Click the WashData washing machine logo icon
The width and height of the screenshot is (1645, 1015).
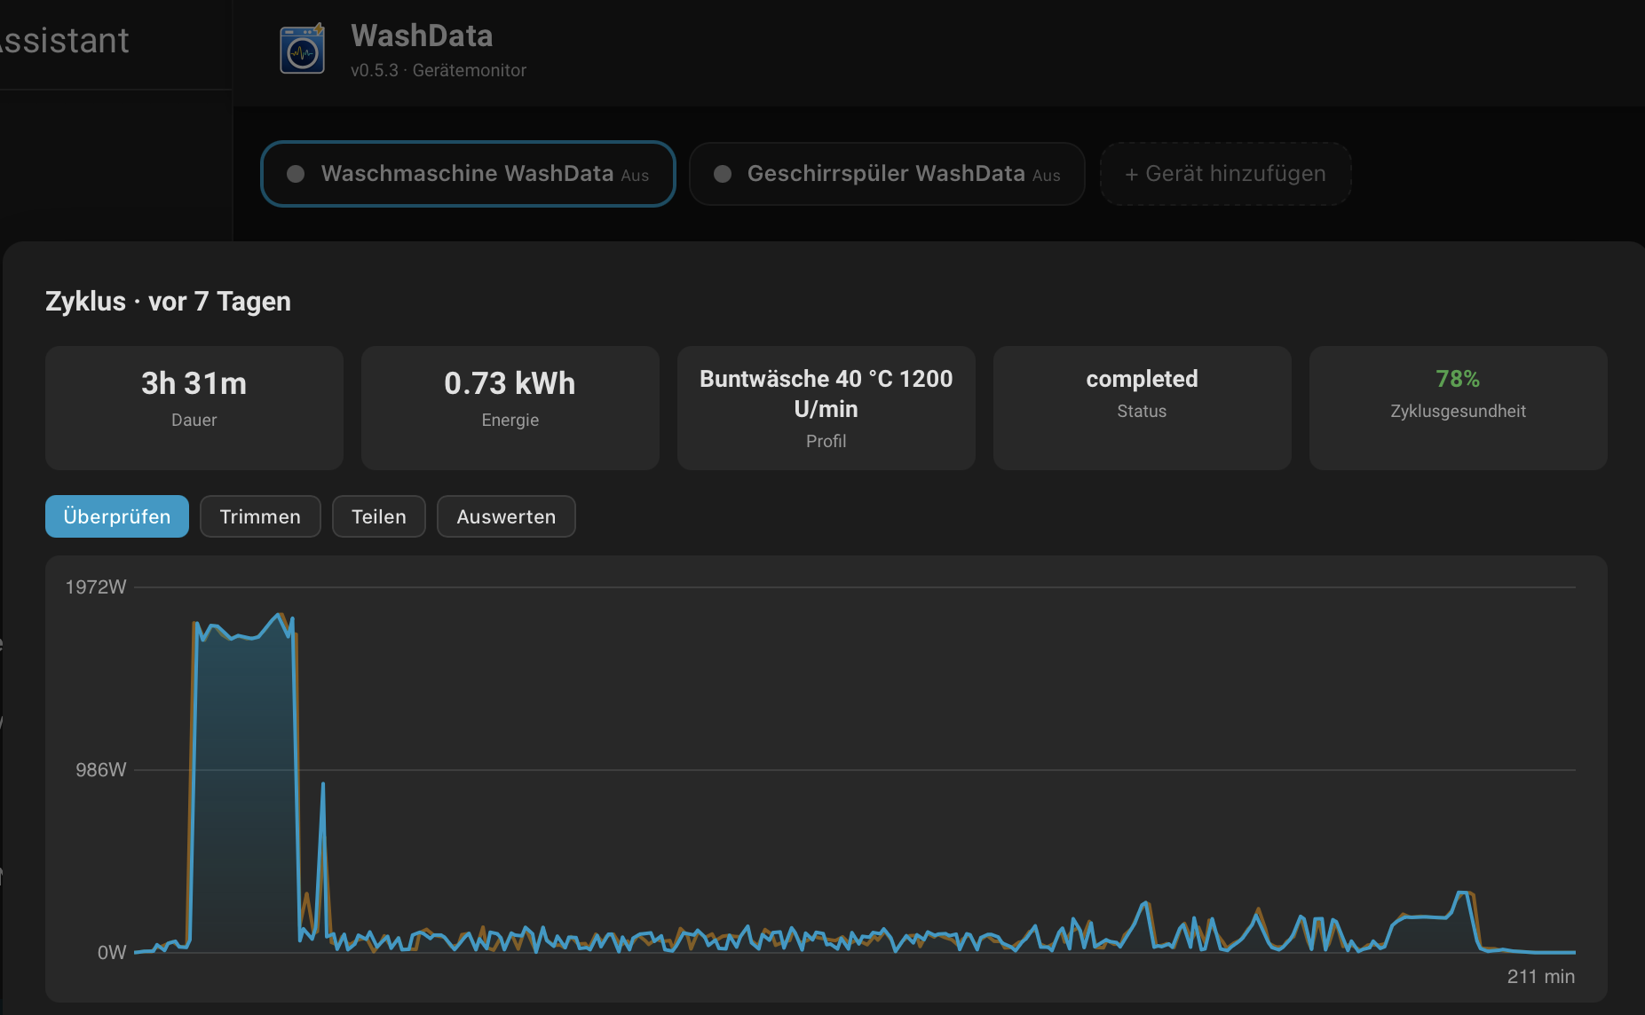click(x=302, y=50)
